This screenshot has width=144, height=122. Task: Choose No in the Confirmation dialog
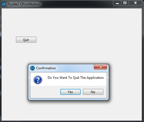tap(93, 92)
